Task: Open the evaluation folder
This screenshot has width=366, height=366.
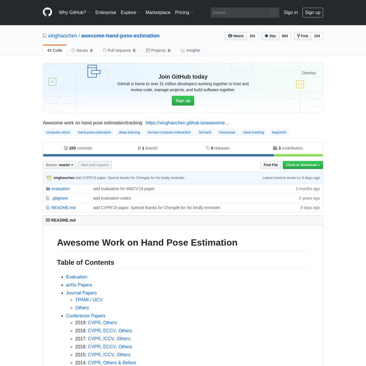Action: pos(60,188)
